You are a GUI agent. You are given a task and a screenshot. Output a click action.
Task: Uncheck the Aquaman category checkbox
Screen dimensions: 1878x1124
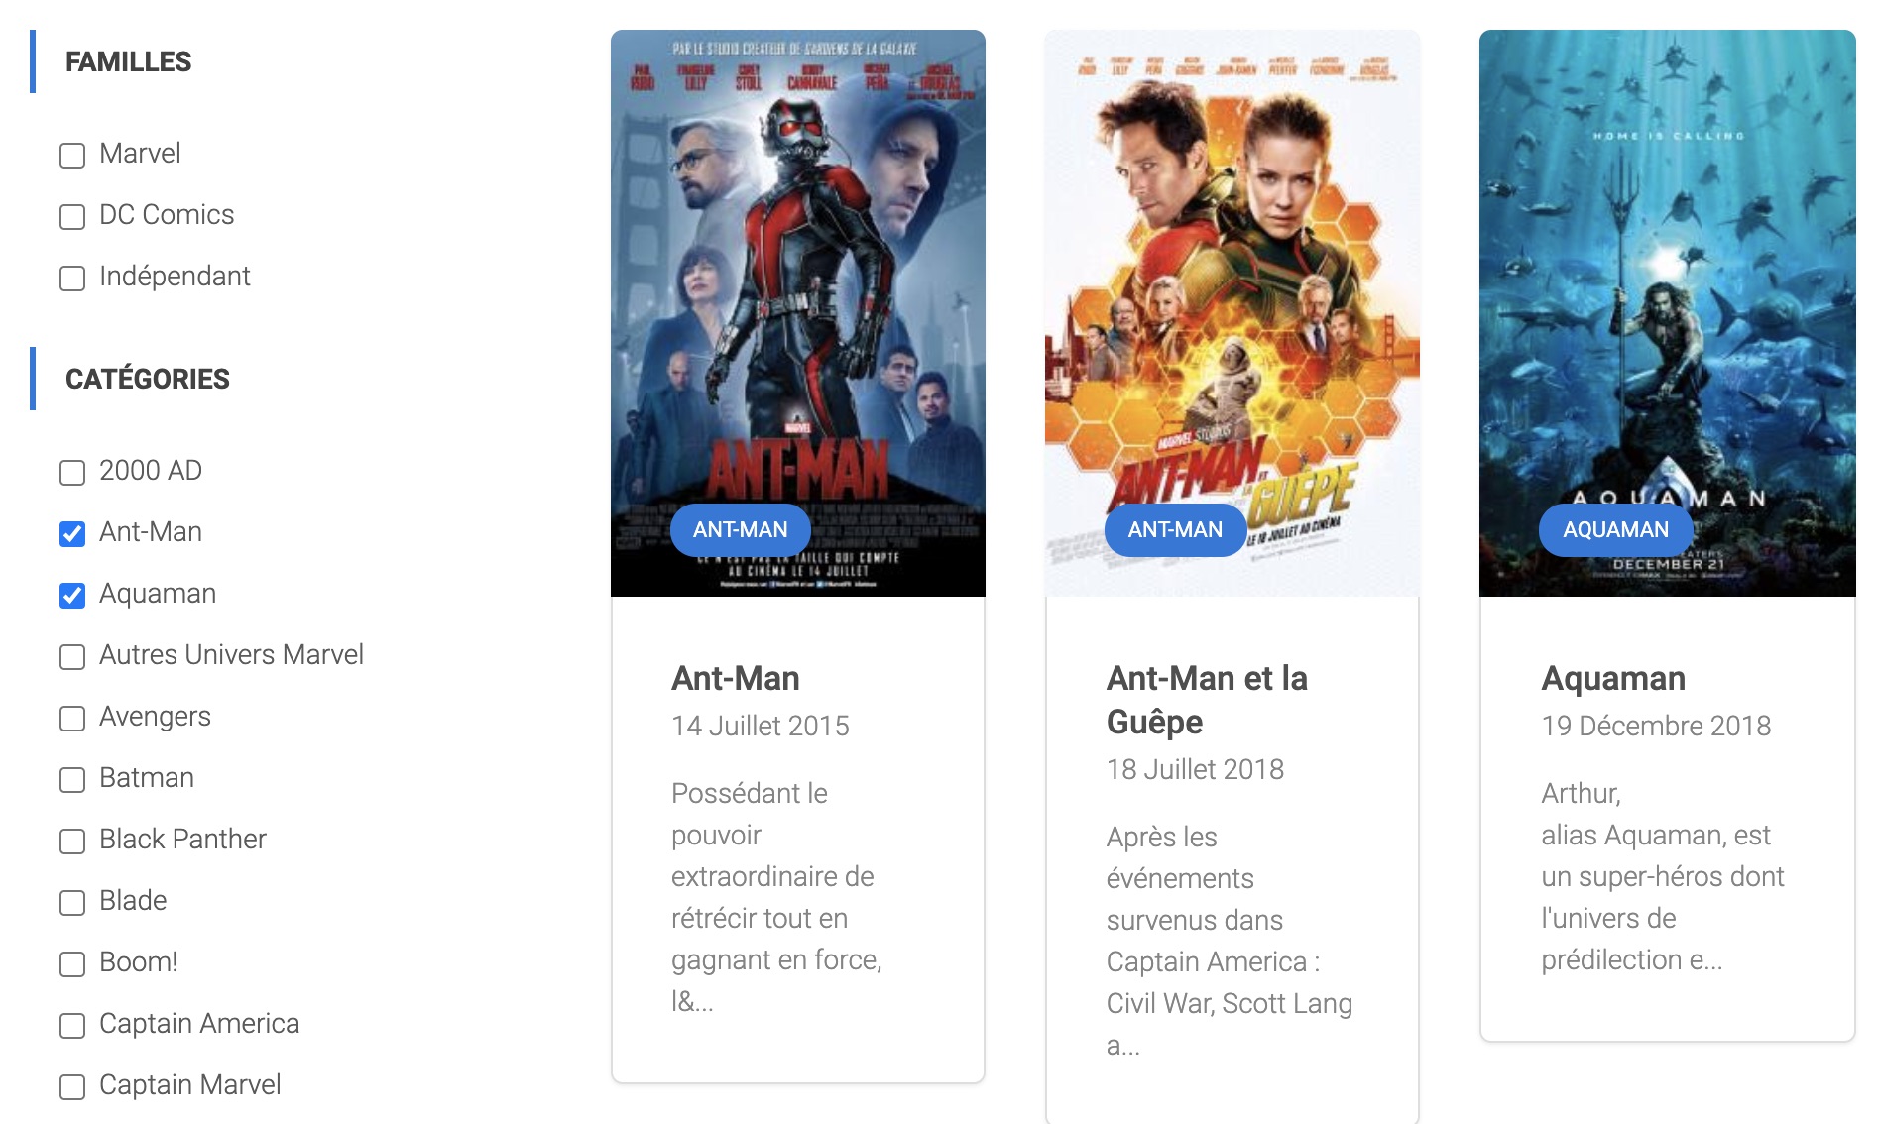point(72,596)
